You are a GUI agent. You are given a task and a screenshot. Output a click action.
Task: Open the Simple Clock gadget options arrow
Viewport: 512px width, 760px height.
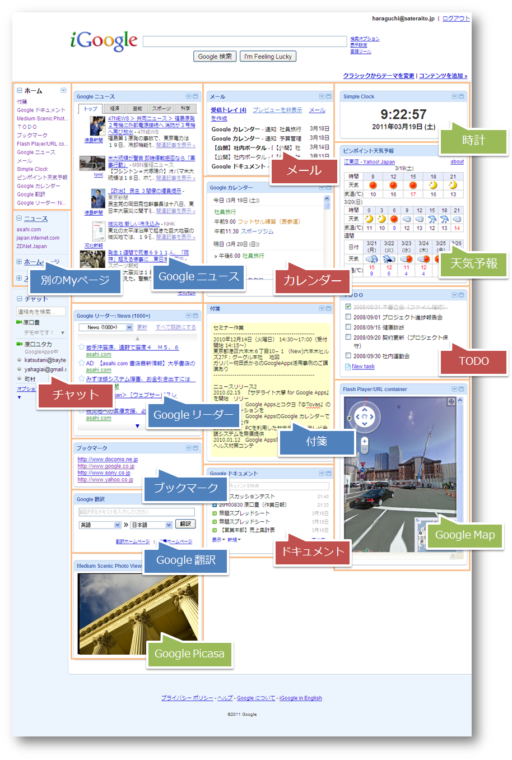pyautogui.click(x=454, y=96)
